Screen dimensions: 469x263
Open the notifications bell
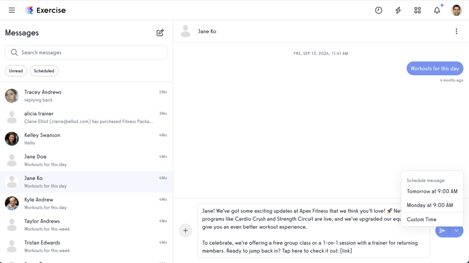point(437,10)
